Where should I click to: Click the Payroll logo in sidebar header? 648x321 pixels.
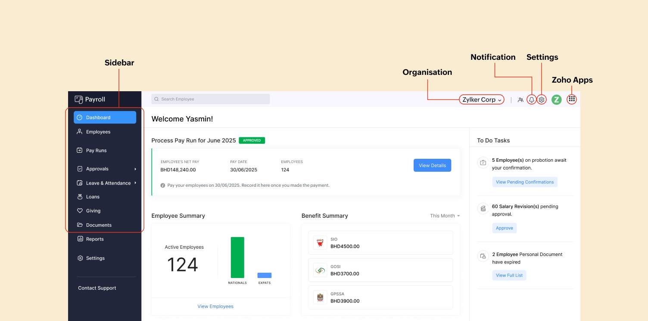(x=90, y=99)
